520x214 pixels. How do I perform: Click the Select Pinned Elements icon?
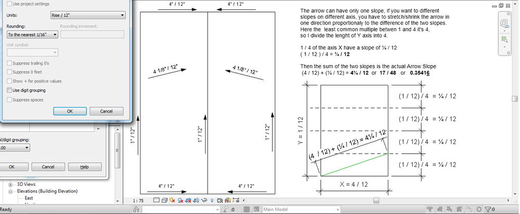(x=449, y=209)
